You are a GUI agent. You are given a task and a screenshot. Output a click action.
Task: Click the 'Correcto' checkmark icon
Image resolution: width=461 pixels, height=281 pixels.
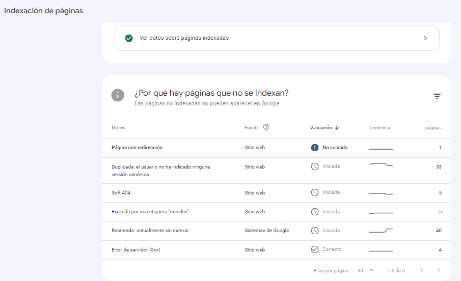click(315, 249)
